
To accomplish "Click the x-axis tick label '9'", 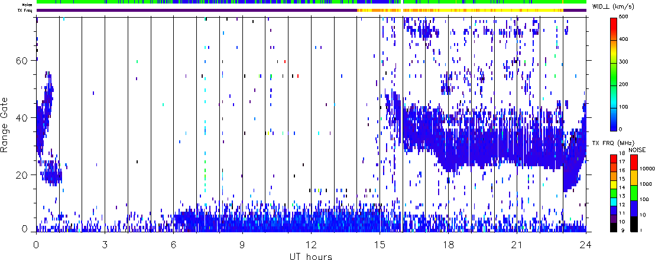I will pyautogui.click(x=242, y=245).
